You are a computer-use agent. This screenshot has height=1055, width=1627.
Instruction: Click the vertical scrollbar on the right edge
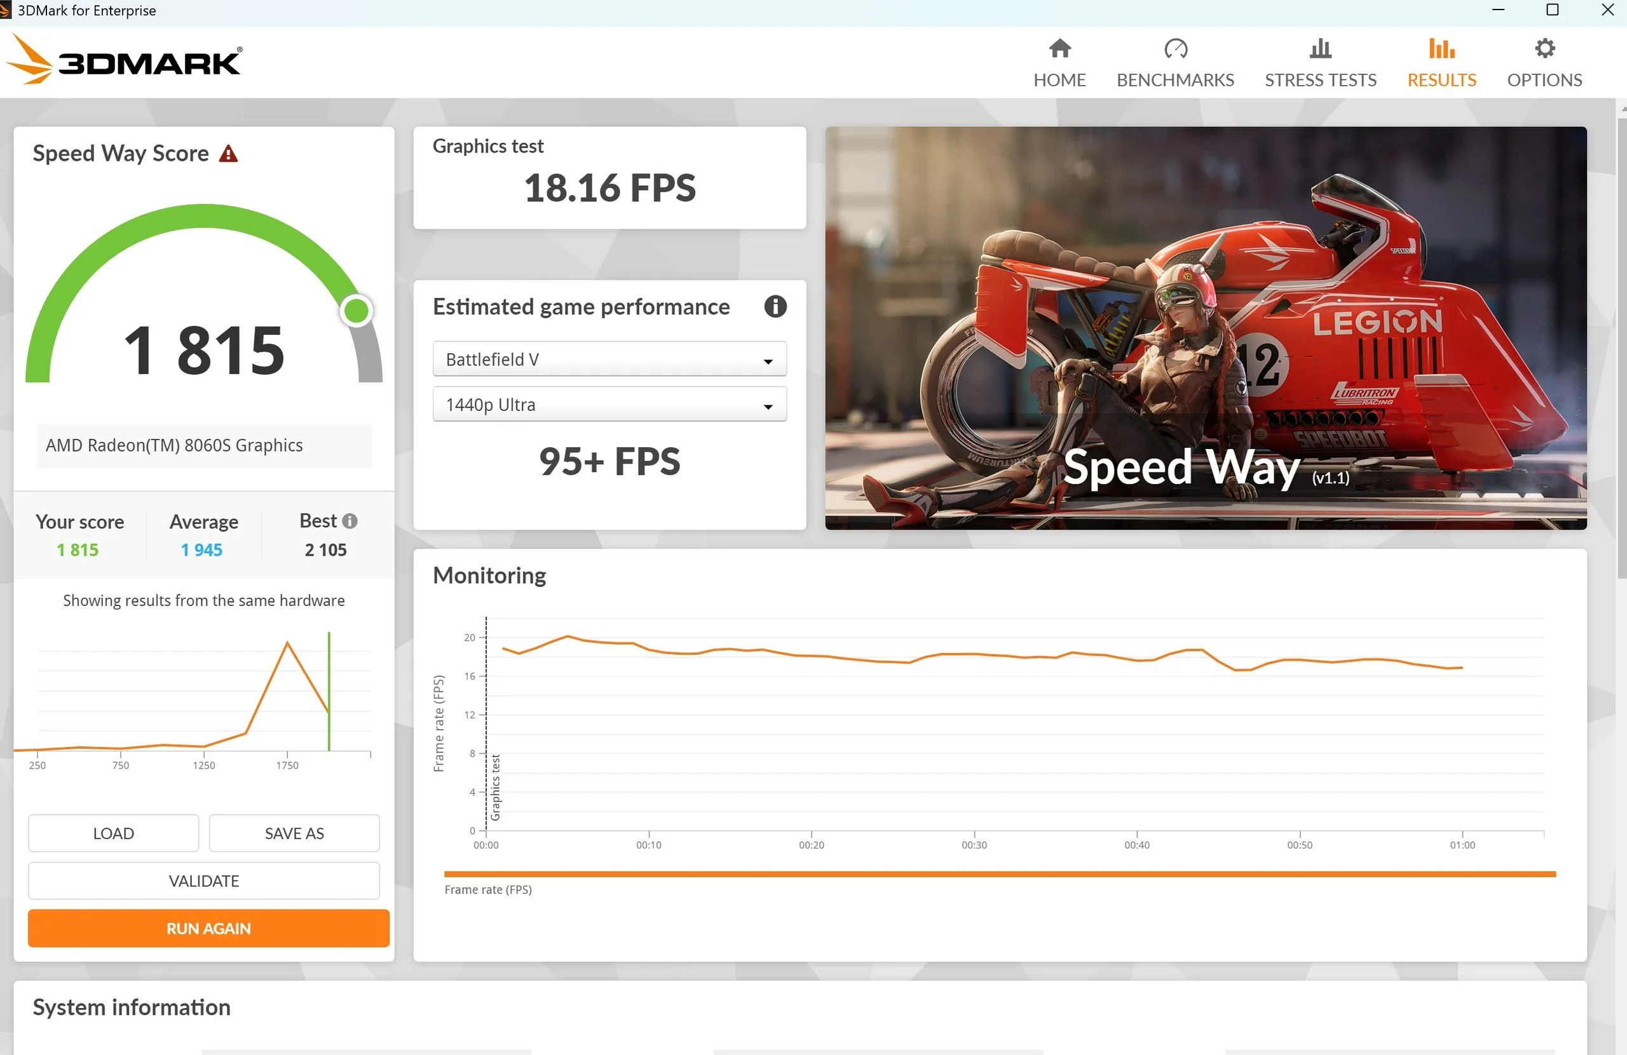point(1621,342)
